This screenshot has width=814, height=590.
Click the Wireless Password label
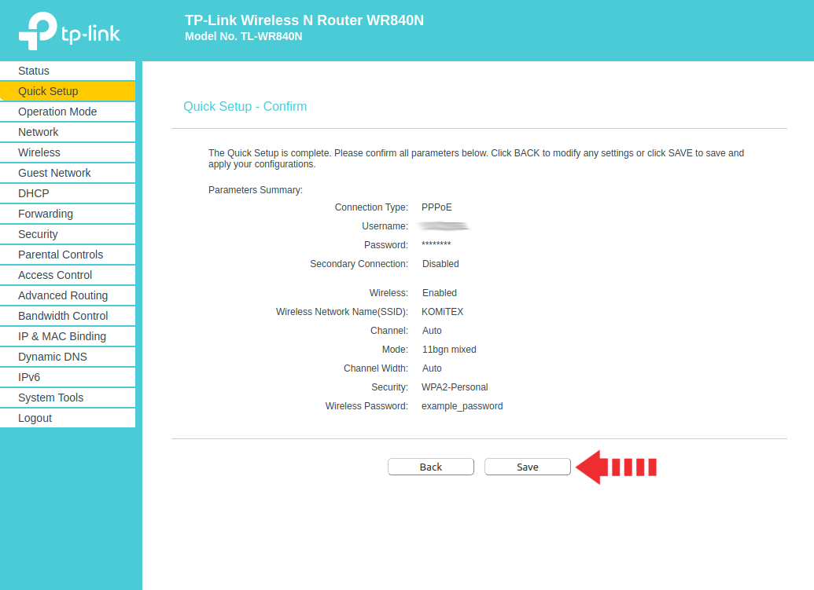[x=366, y=406]
